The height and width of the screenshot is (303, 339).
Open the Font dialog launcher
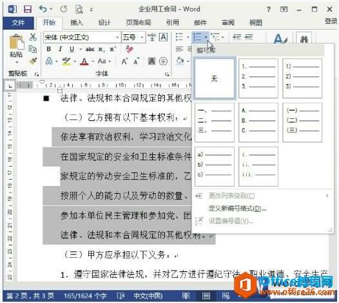coord(167,74)
